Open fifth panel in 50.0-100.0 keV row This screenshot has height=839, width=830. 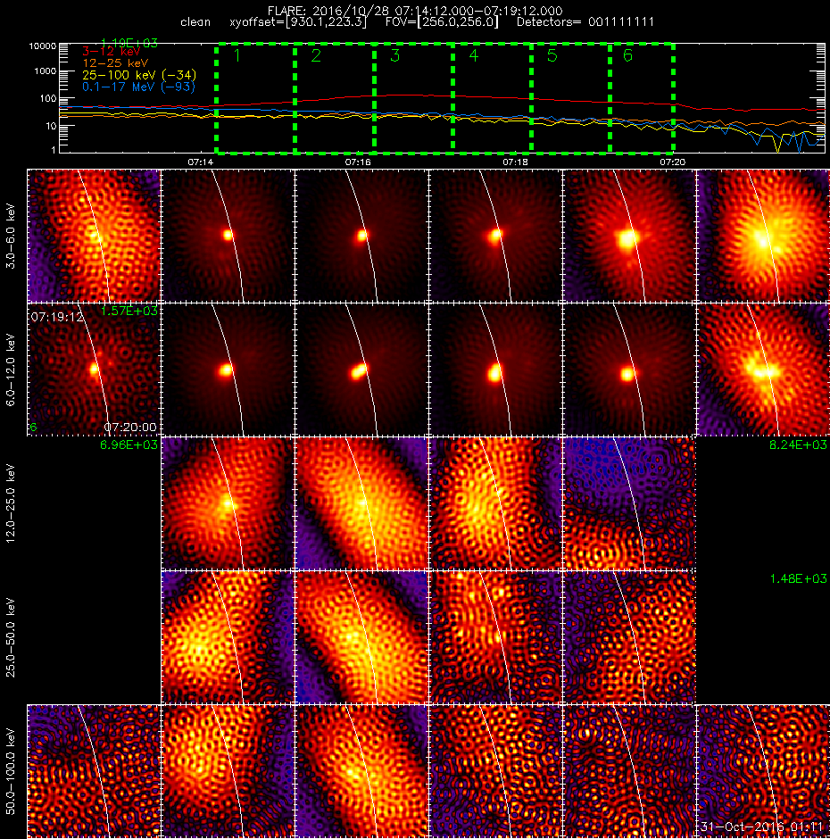point(629,771)
